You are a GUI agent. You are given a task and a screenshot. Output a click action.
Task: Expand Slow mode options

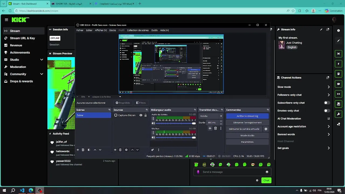329,87
